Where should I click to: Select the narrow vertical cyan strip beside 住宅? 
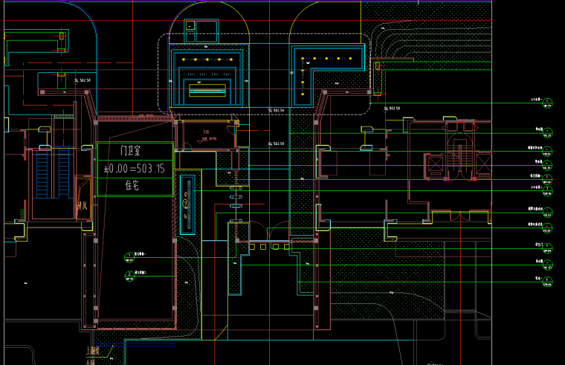(x=186, y=204)
